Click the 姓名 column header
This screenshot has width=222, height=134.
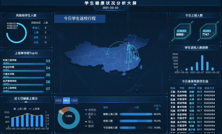pos(173,88)
